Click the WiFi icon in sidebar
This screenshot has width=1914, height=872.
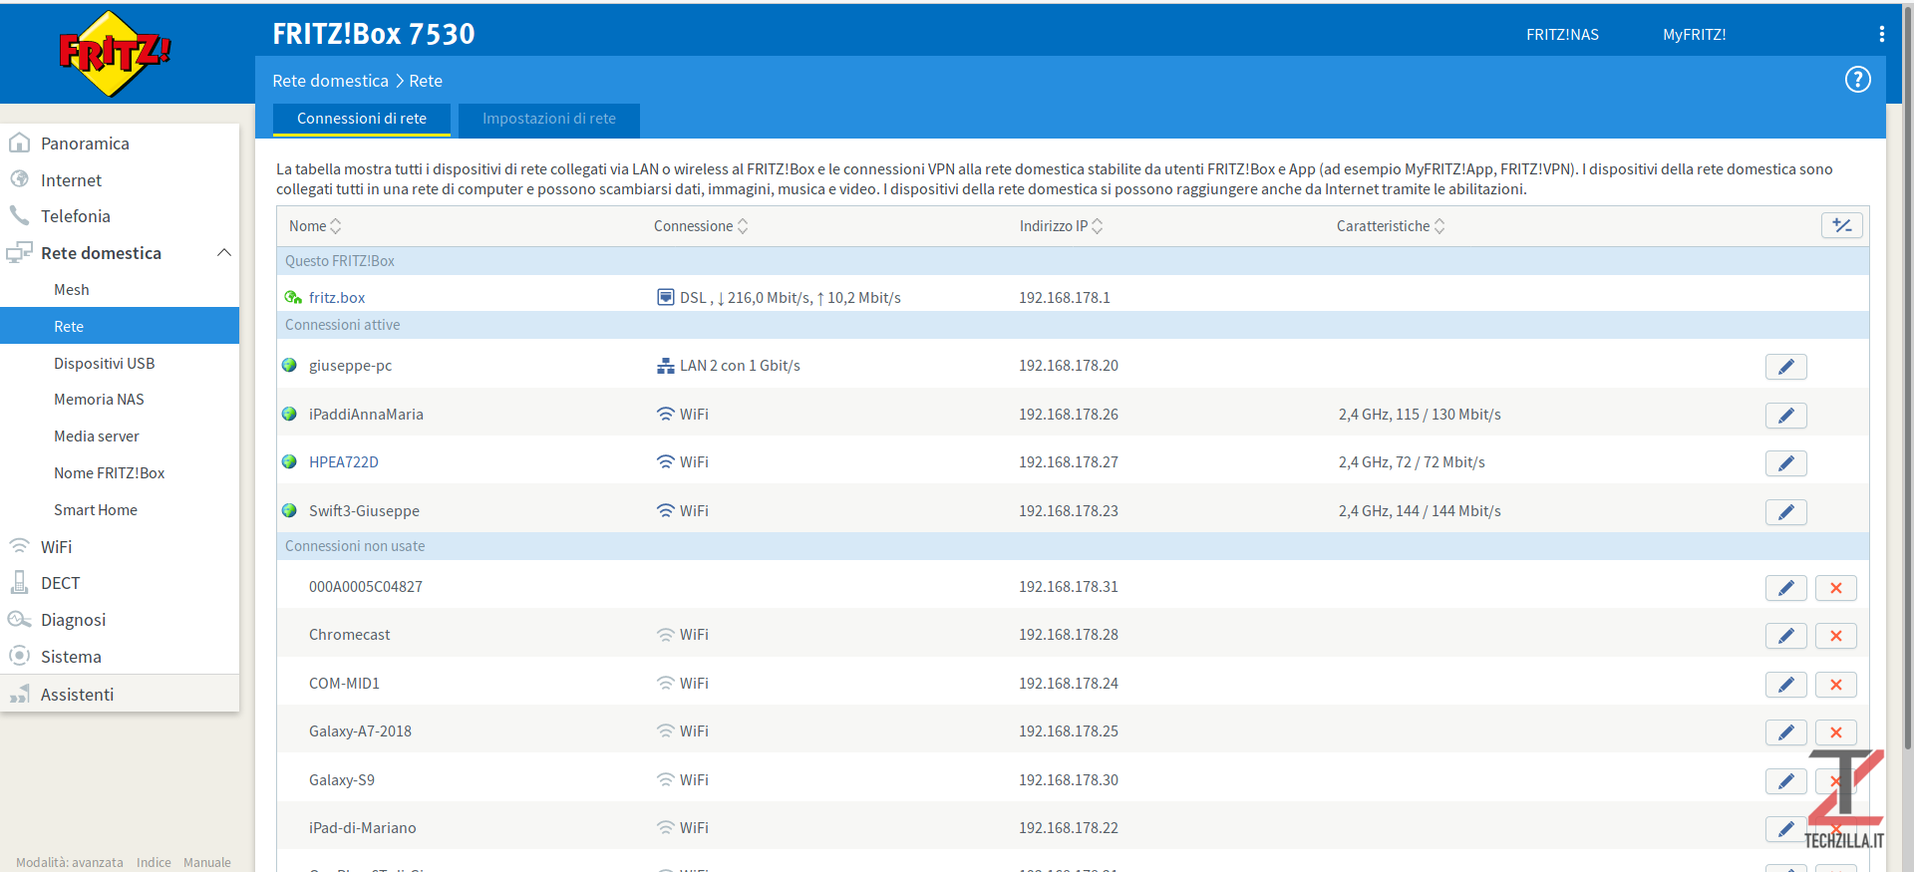[19, 546]
